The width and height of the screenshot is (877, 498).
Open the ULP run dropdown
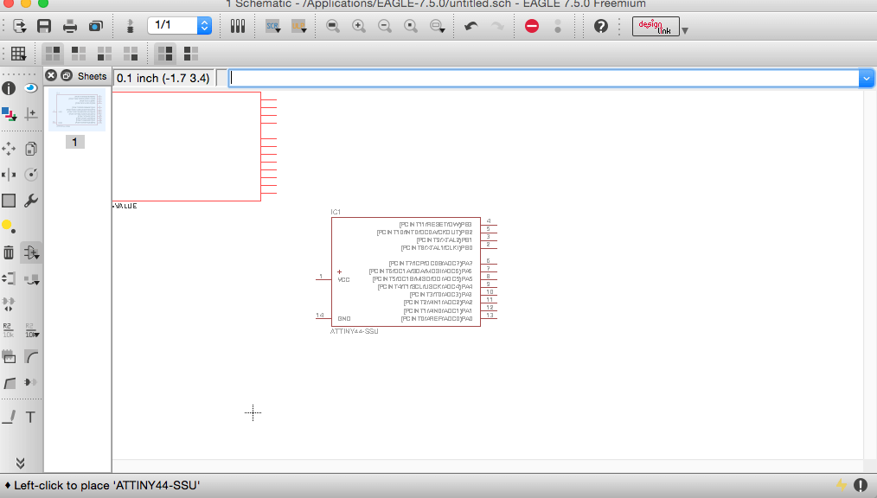[x=298, y=26]
